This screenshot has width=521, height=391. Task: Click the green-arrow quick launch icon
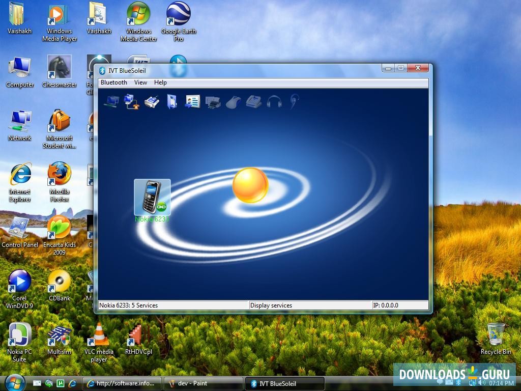pyautogui.click(x=49, y=383)
